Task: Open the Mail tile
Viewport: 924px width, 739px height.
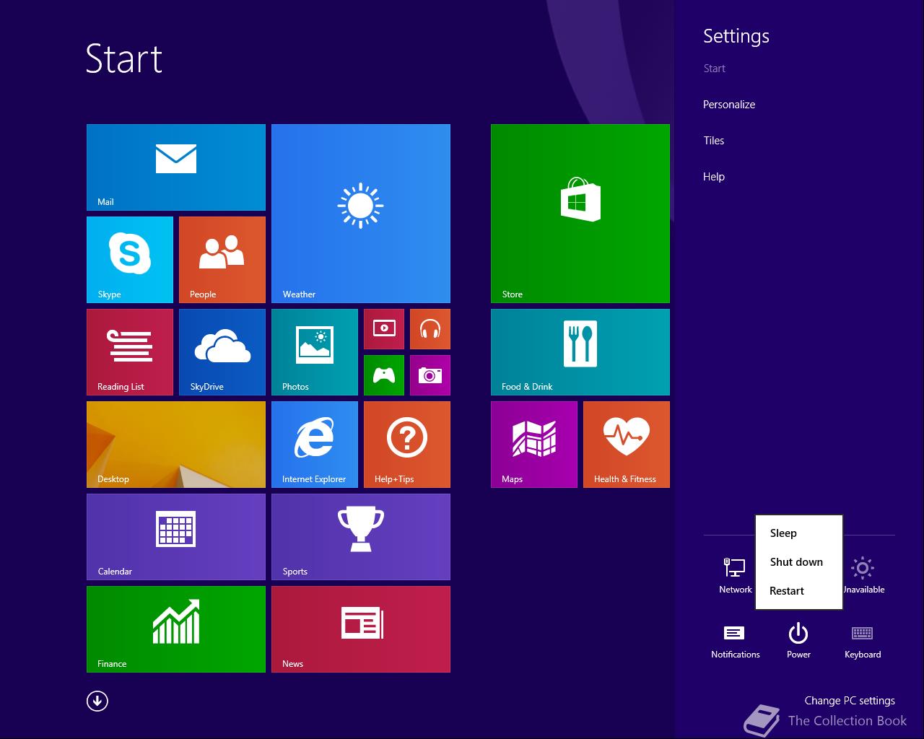Action: (x=176, y=167)
